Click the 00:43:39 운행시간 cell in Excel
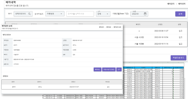 click(x=157, y=71)
